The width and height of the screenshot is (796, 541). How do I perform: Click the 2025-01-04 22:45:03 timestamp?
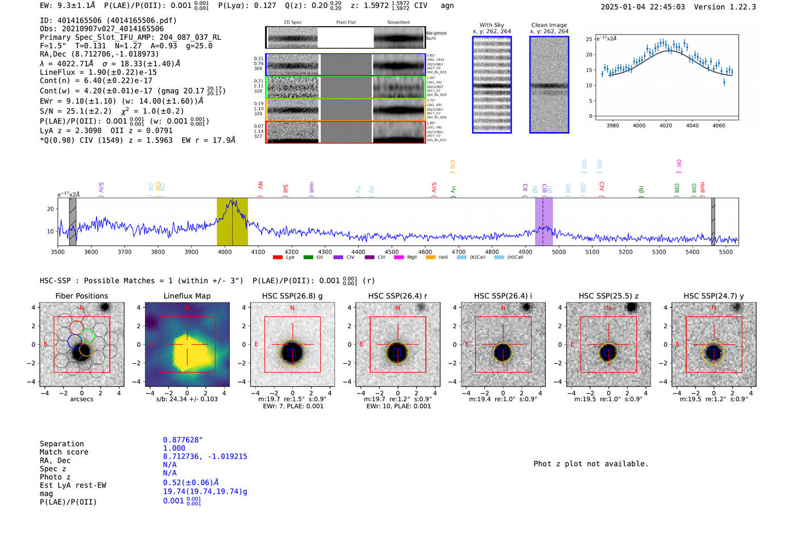click(643, 7)
